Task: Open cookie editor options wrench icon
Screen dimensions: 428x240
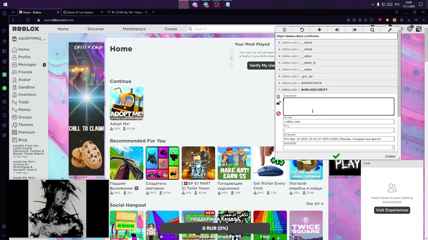Action: click(390, 30)
